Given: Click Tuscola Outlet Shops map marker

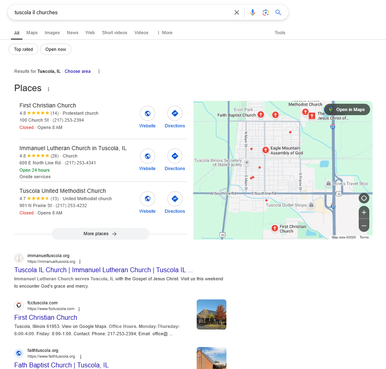Looking at the screenshot, I should pyautogui.click(x=311, y=205).
